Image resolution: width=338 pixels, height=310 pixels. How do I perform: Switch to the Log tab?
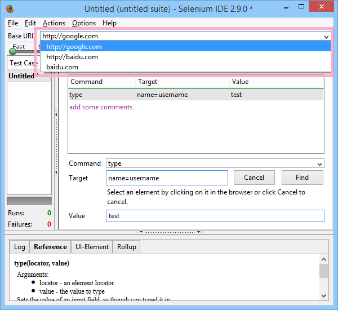click(20, 247)
